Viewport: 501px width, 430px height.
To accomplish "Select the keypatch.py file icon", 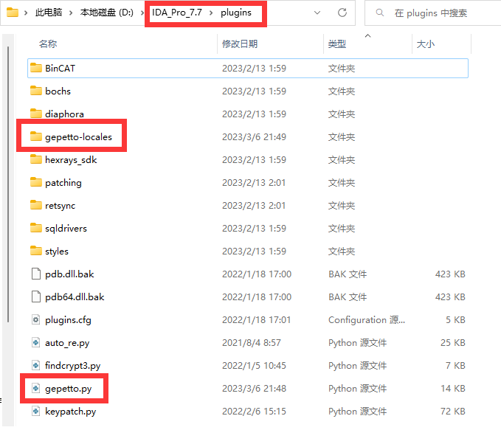I will tap(35, 412).
